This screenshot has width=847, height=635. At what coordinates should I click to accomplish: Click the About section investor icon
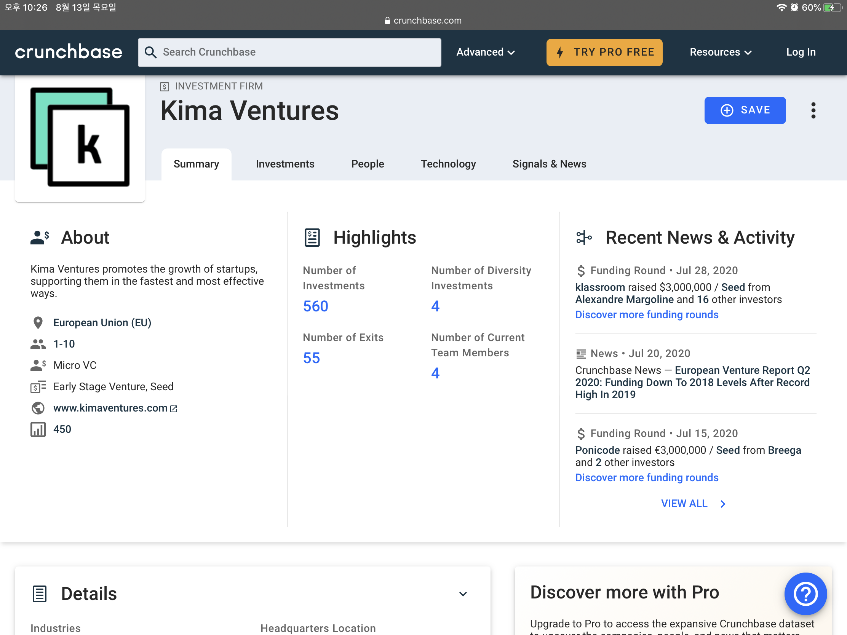[40, 237]
